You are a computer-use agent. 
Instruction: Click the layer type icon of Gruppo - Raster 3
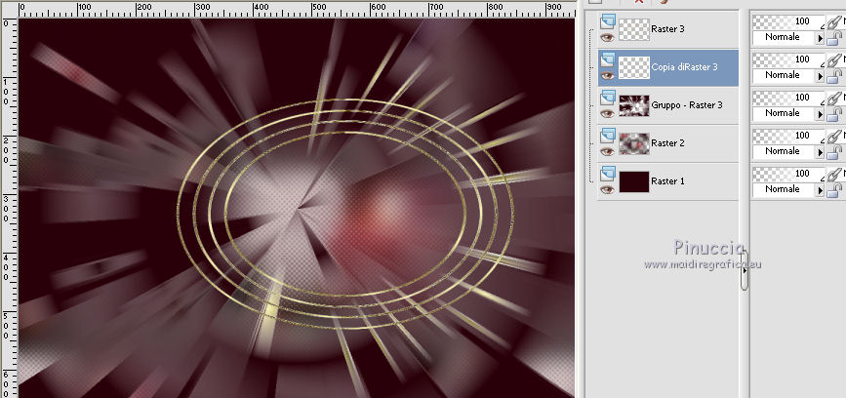[x=608, y=98]
